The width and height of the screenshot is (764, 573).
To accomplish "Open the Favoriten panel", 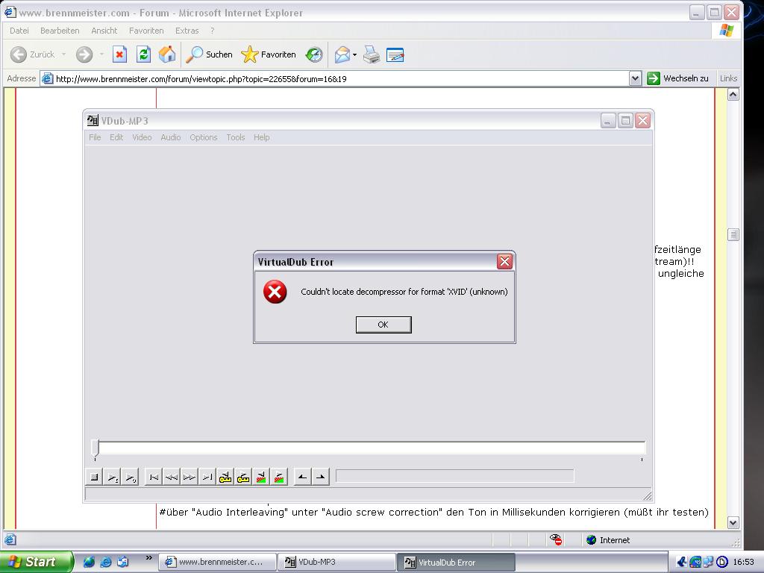I will click(x=269, y=54).
